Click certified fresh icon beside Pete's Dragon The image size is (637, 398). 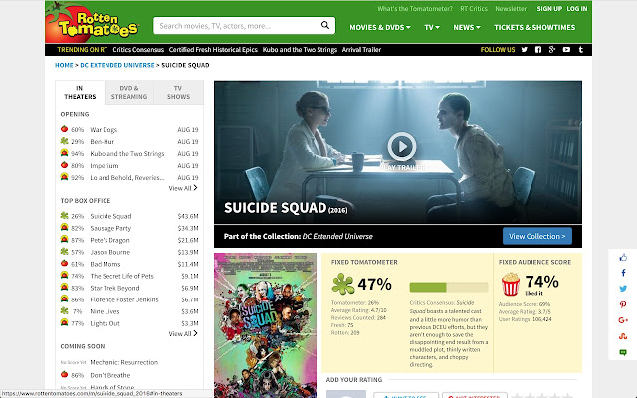[64, 239]
